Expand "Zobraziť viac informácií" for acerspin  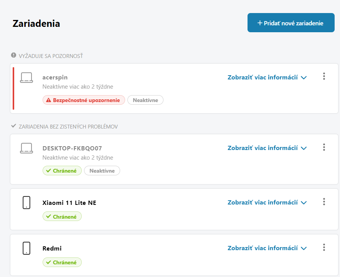(267, 77)
